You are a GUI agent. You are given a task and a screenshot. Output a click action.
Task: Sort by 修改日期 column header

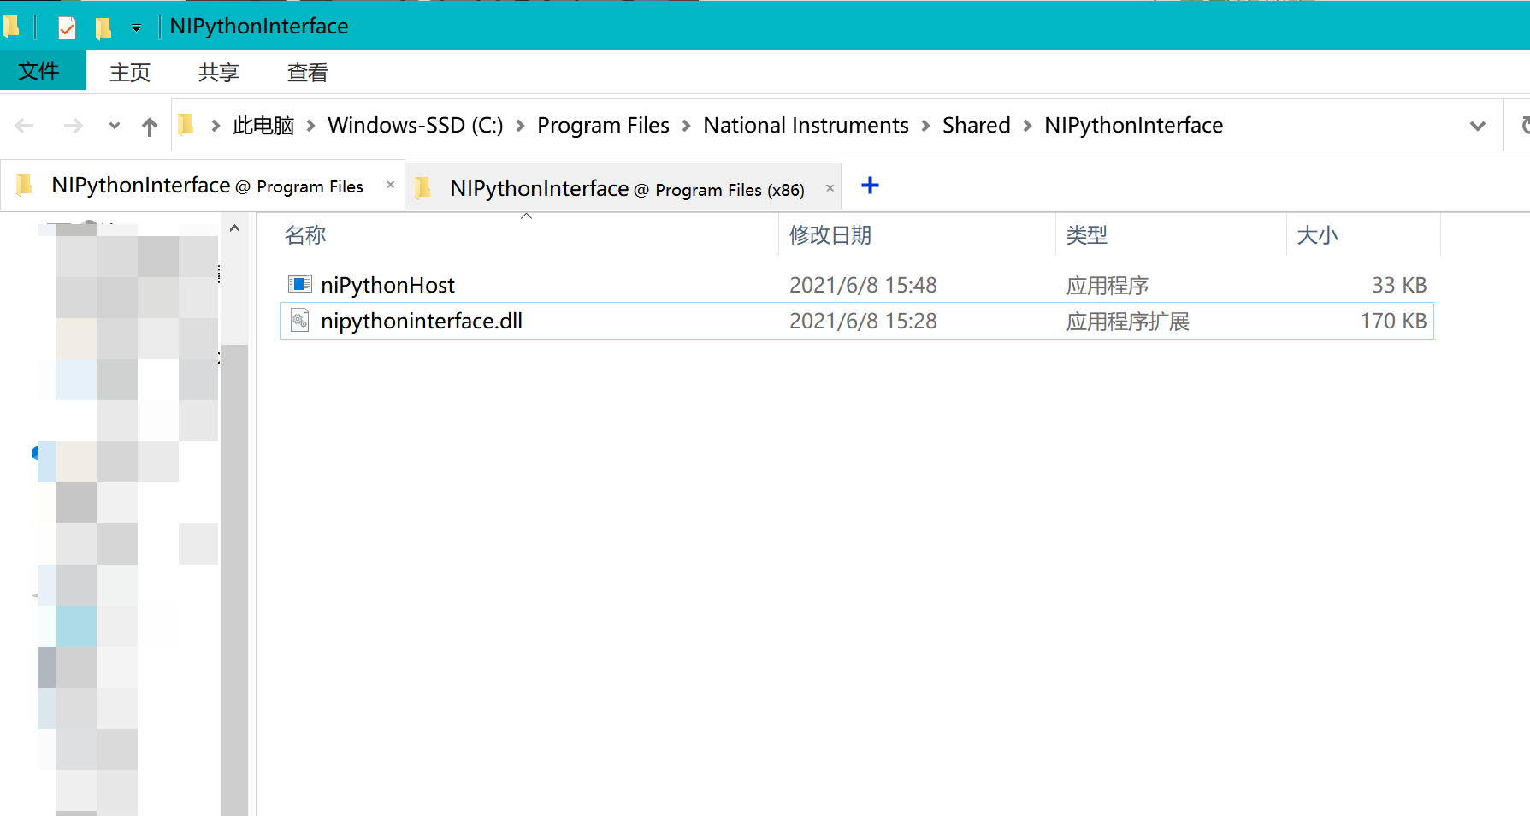(830, 235)
